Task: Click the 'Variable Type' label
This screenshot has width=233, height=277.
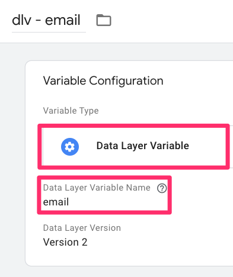Action: click(71, 111)
